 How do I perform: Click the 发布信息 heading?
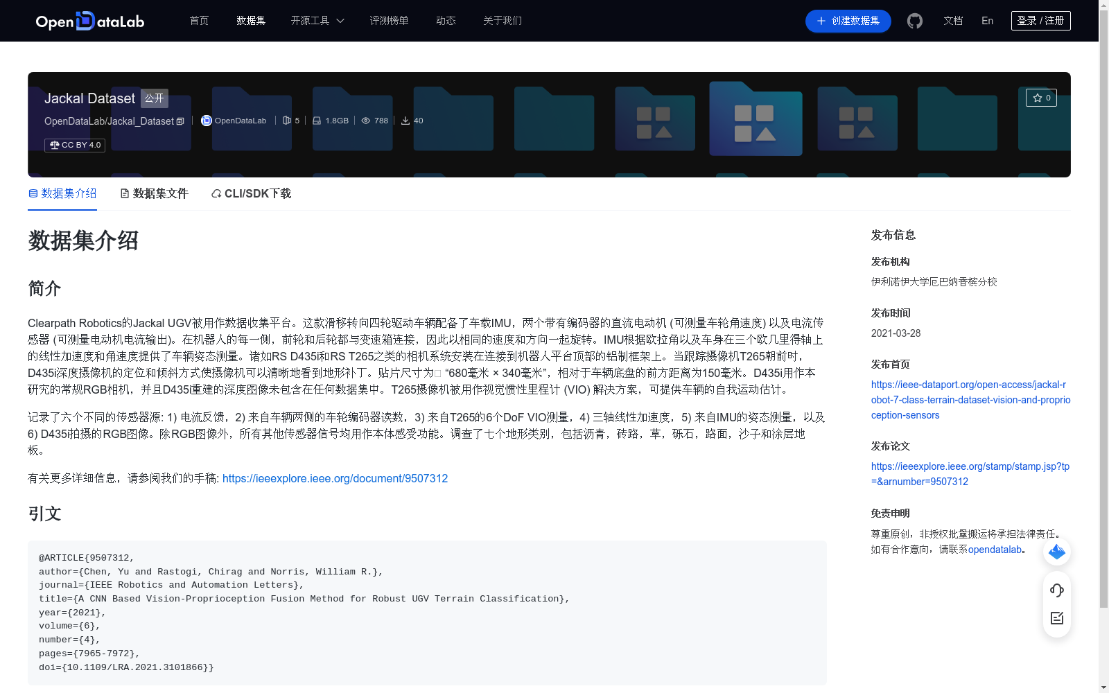pos(893,235)
